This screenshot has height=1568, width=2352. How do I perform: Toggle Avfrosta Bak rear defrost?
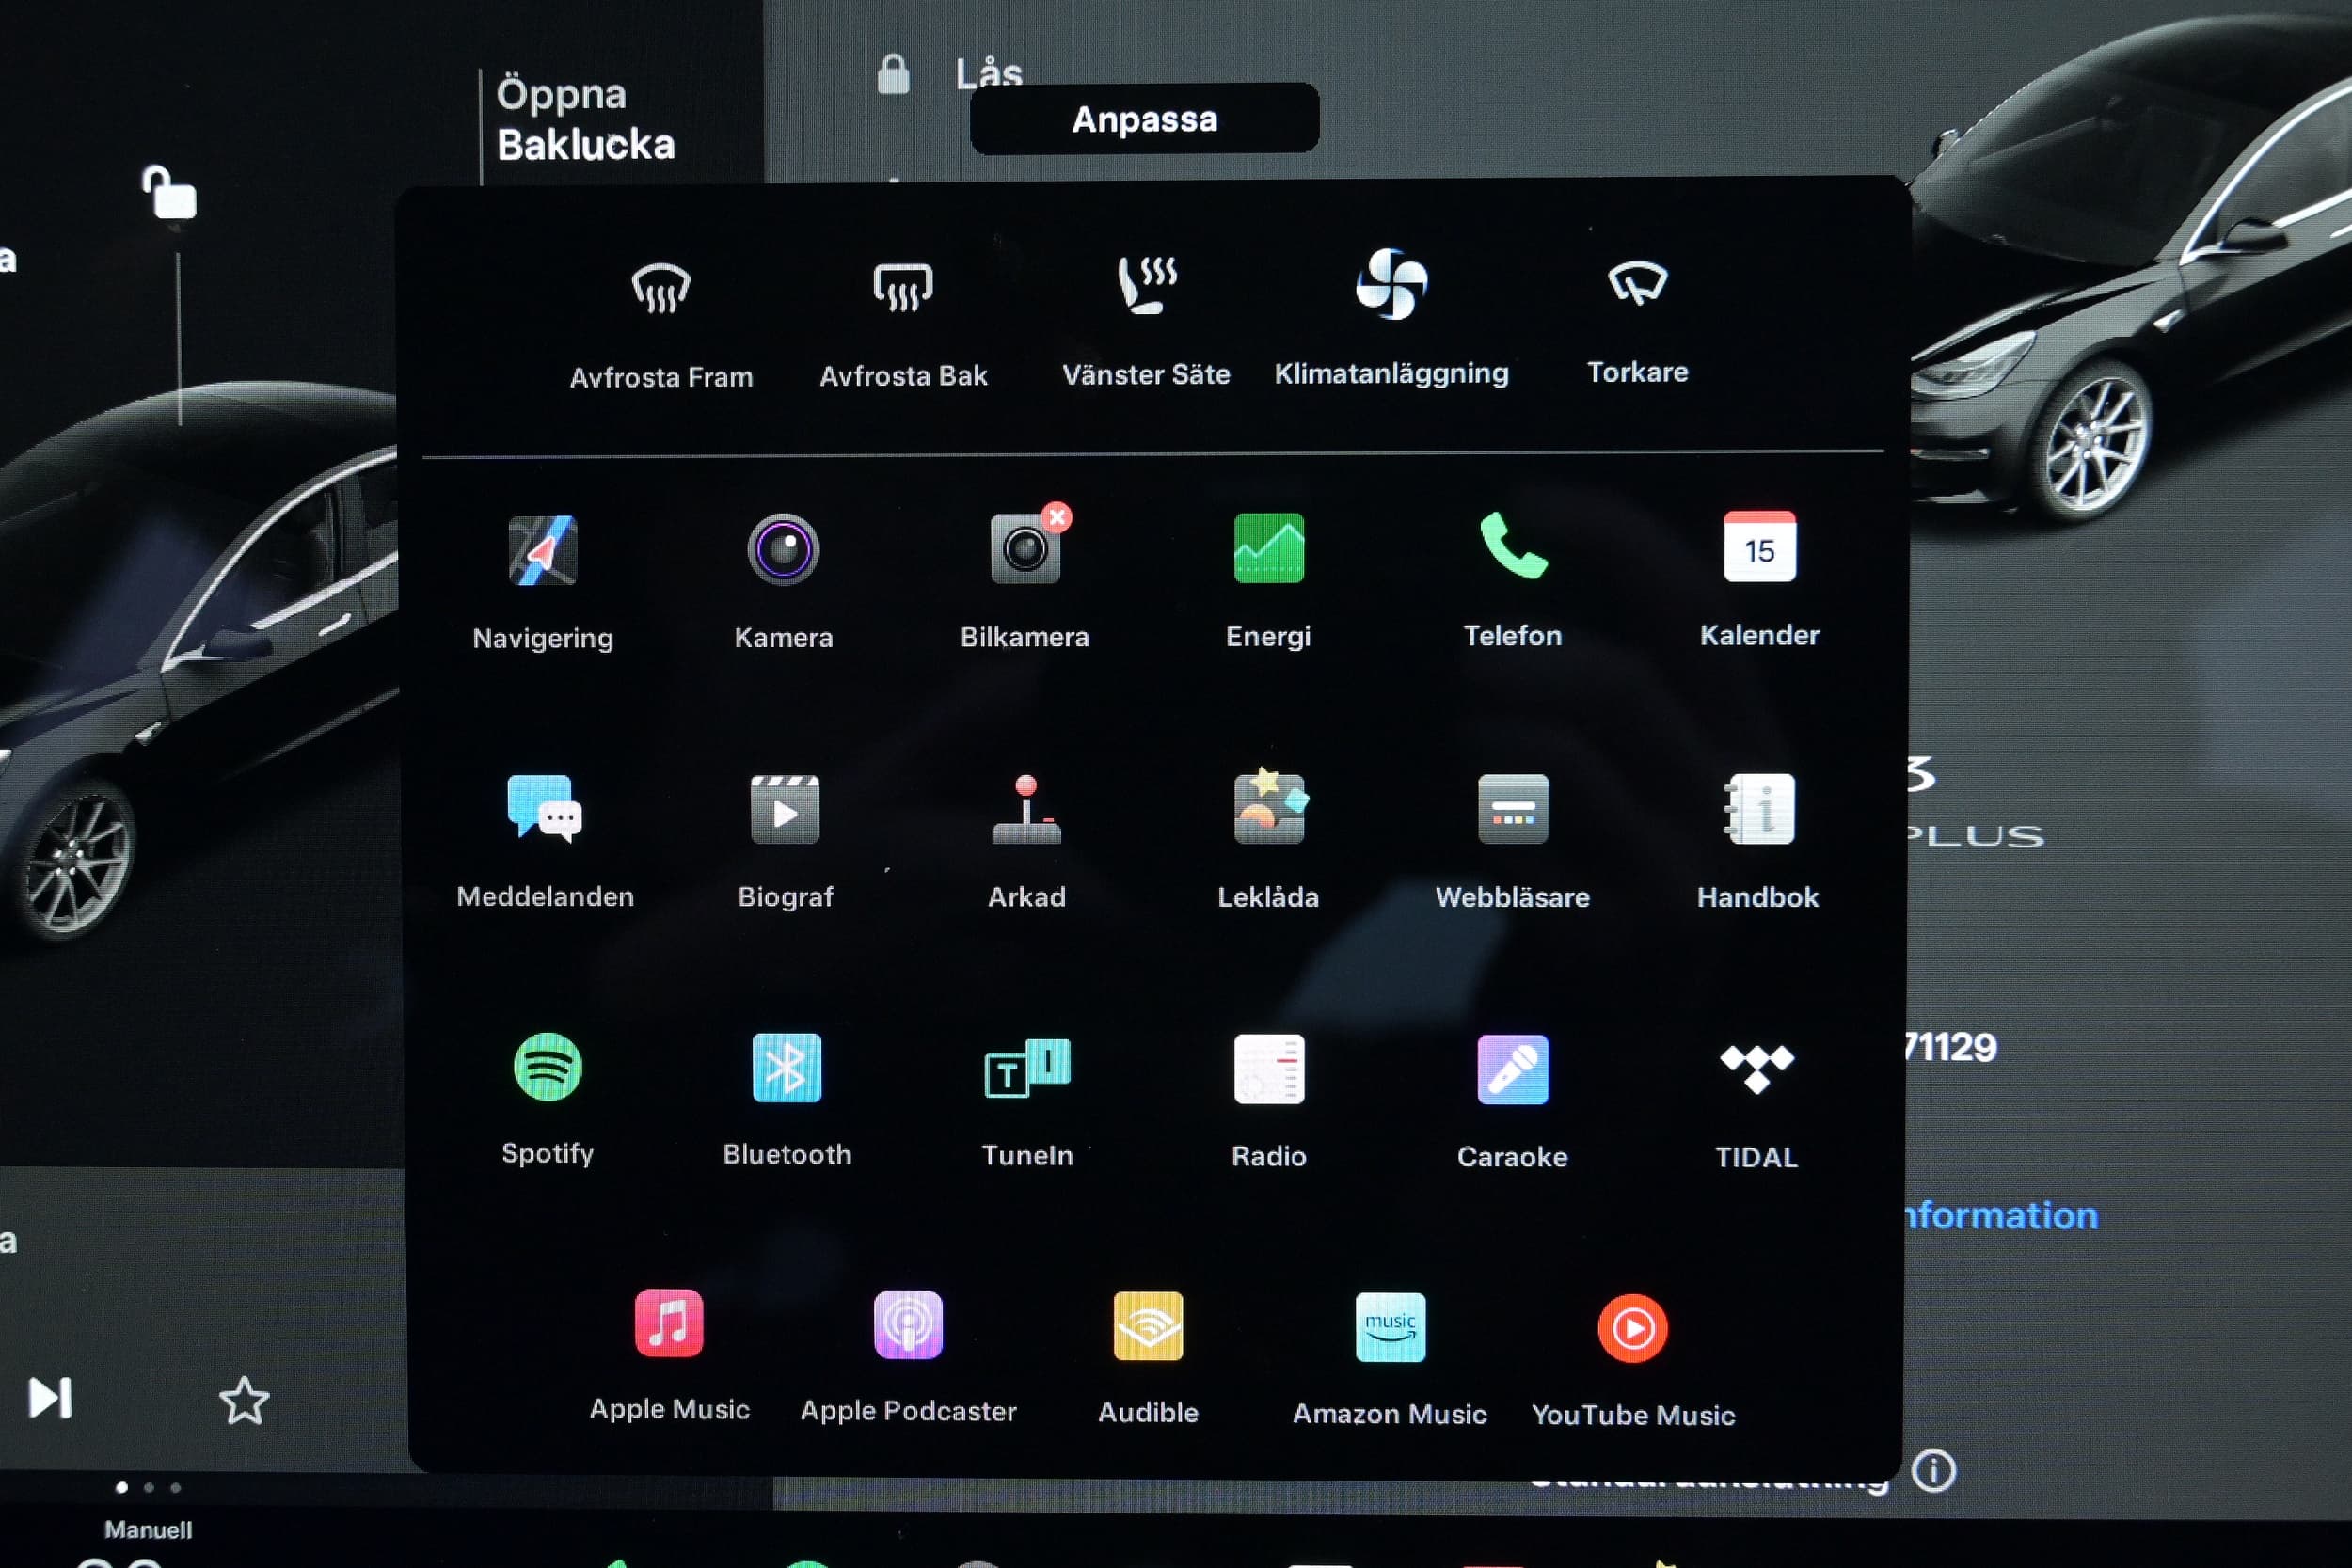(903, 288)
